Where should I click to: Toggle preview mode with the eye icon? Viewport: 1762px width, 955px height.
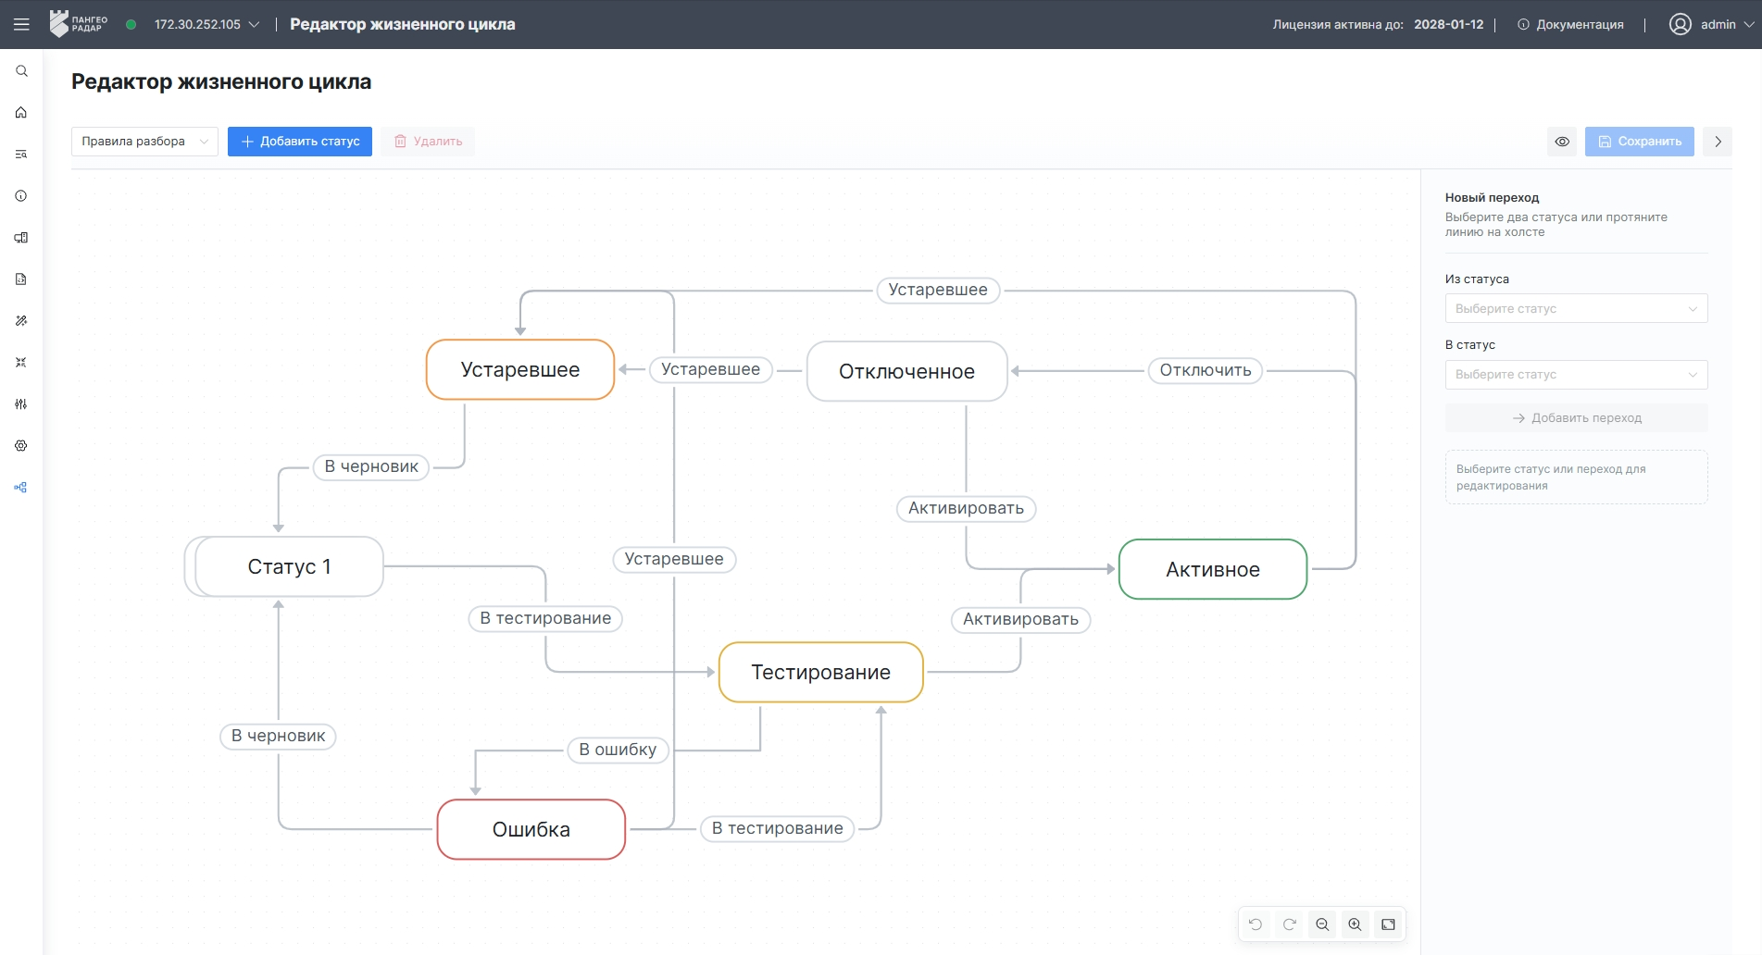1562,142
